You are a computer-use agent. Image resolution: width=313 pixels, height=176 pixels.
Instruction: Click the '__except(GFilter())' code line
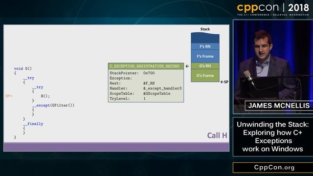coord(53,105)
